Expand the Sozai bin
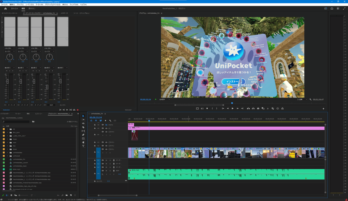The width and height of the screenshot is (348, 201). click(x=8, y=149)
